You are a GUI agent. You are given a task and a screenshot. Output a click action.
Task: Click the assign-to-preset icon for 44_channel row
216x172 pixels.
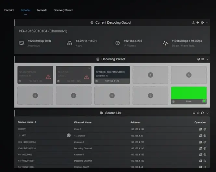pos(201,136)
